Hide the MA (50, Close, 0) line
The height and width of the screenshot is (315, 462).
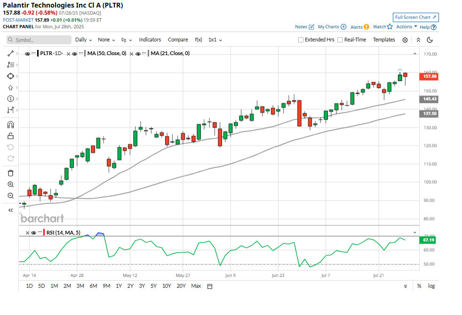pos(74,54)
